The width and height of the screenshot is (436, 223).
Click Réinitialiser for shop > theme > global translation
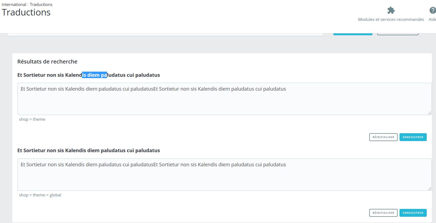(x=383, y=213)
